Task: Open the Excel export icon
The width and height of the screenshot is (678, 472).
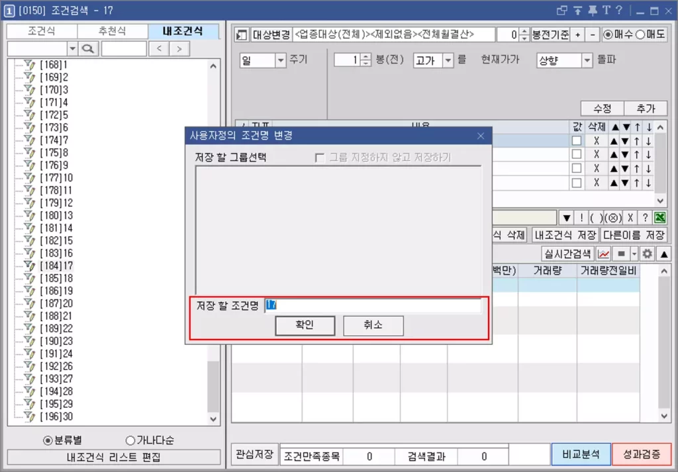Action: [x=660, y=217]
